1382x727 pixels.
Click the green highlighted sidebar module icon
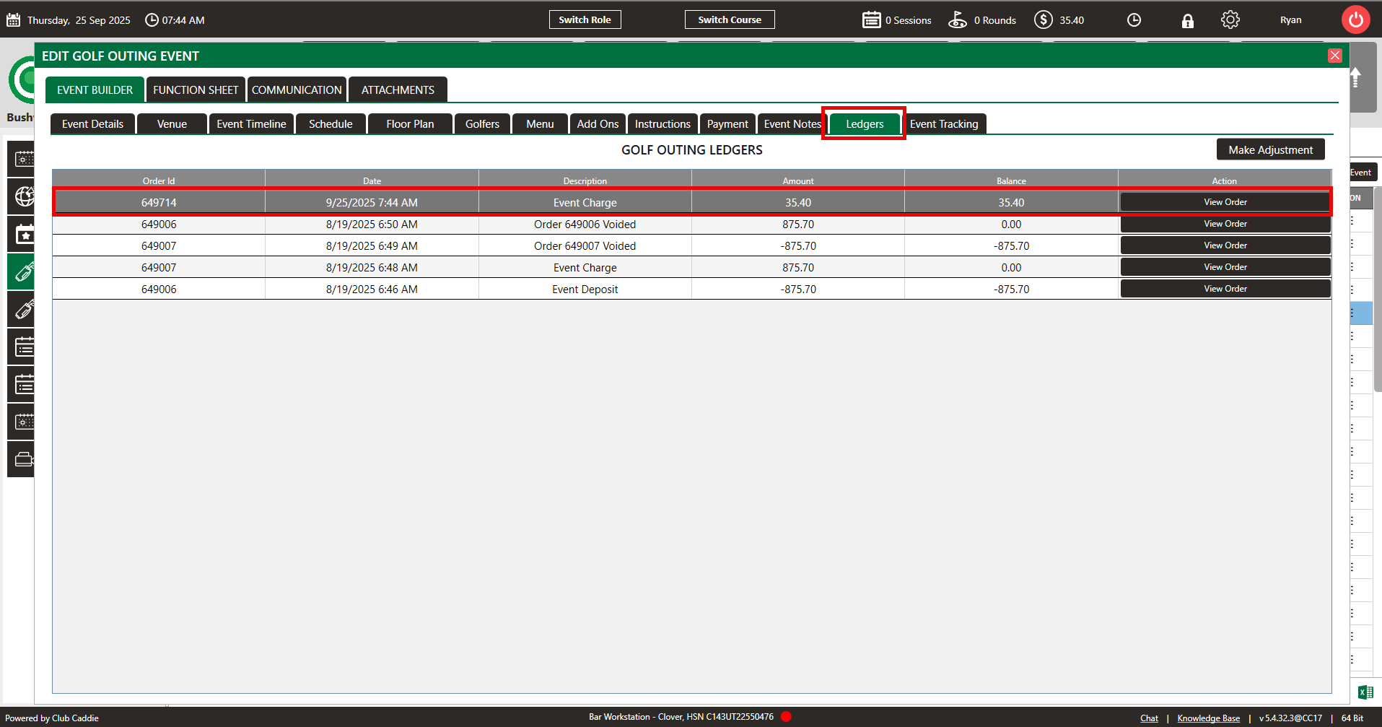[23, 272]
